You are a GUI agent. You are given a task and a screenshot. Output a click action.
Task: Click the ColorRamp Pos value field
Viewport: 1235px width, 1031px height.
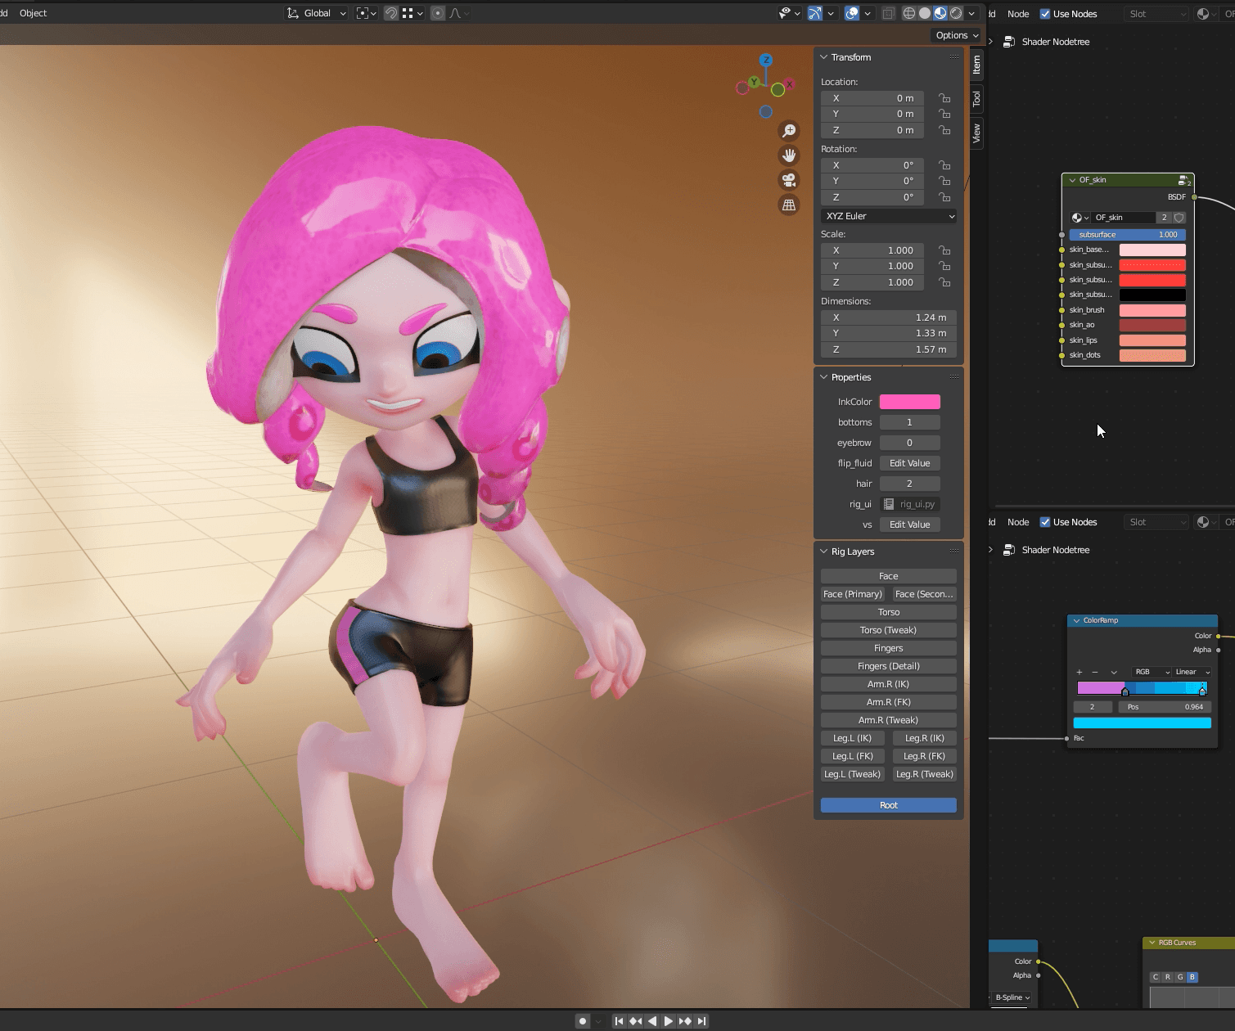click(x=1165, y=707)
